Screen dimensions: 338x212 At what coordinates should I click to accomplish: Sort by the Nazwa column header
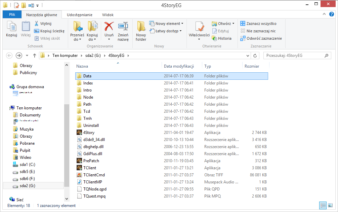pyautogui.click(x=82, y=66)
